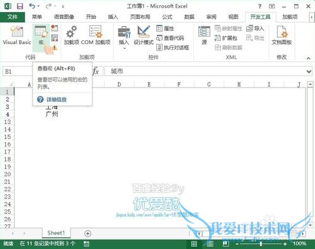Open the XML 源 source pane
The width and height of the screenshot is (315, 249).
204,35
